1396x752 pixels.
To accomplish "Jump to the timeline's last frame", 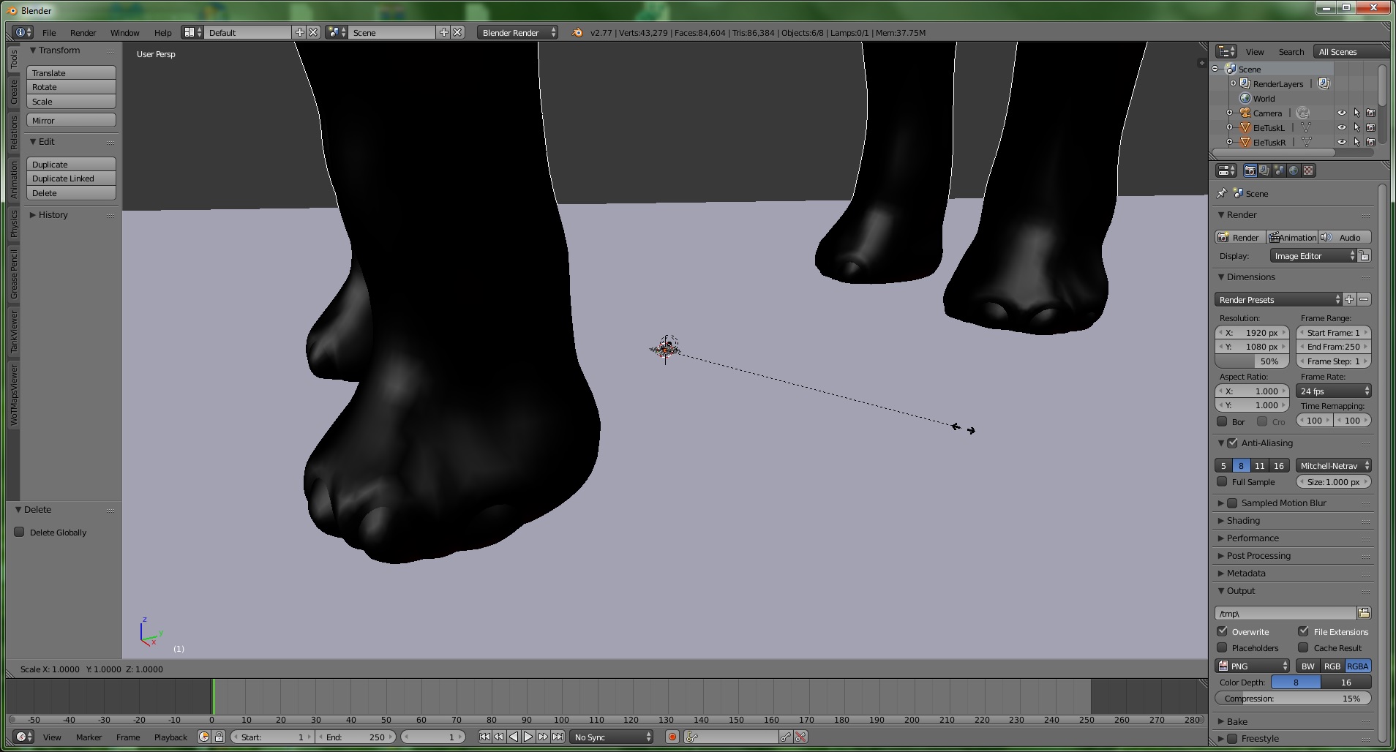I will click(x=558, y=737).
